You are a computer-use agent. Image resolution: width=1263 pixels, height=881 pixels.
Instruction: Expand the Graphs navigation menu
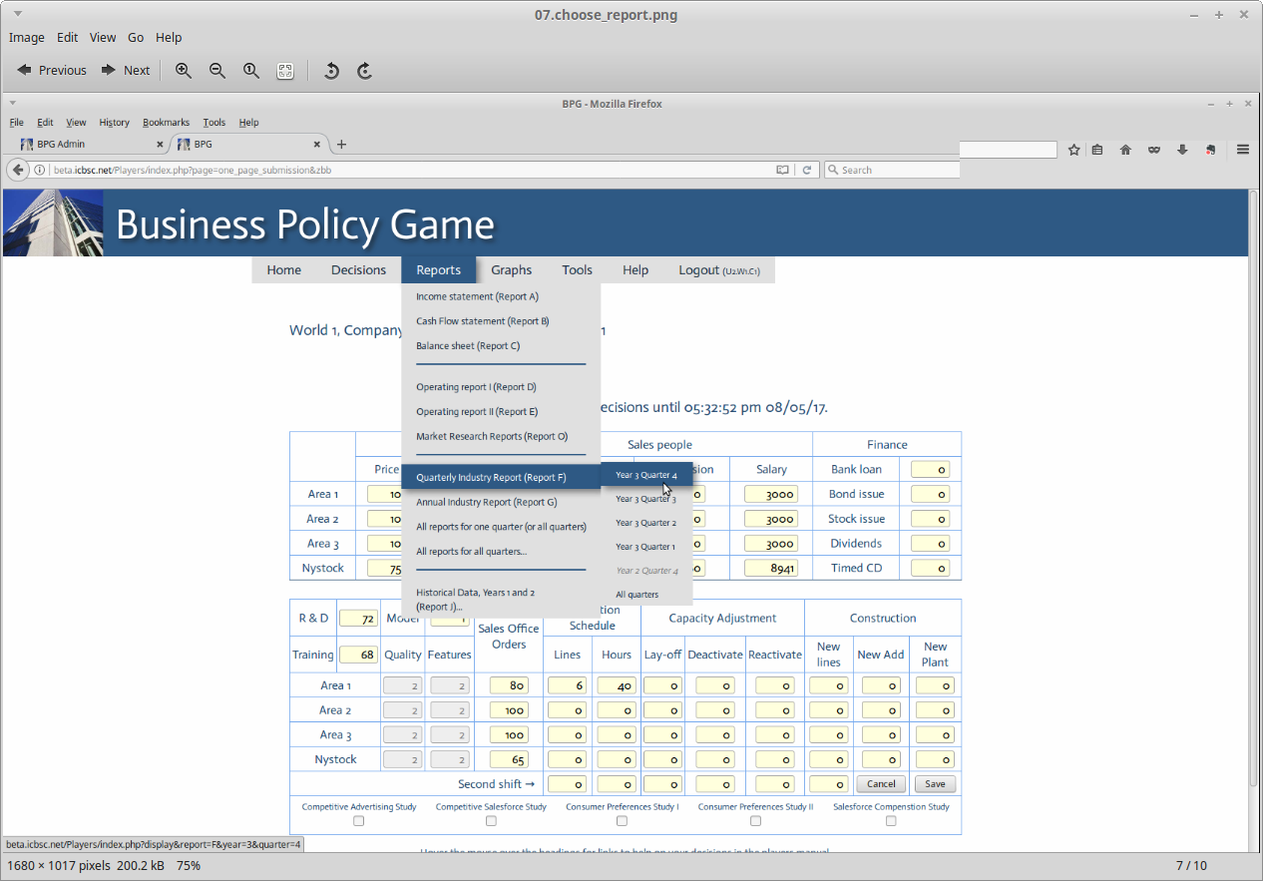tap(511, 270)
